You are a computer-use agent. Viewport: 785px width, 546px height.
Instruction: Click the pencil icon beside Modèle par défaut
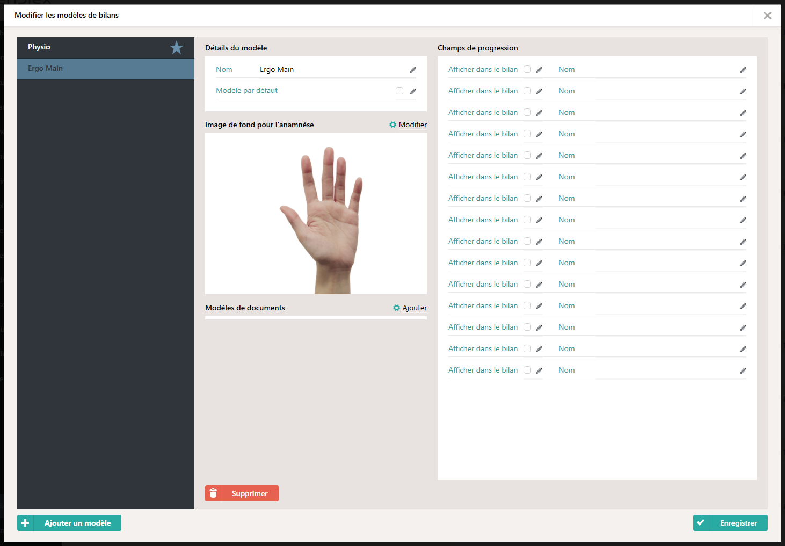click(x=413, y=91)
